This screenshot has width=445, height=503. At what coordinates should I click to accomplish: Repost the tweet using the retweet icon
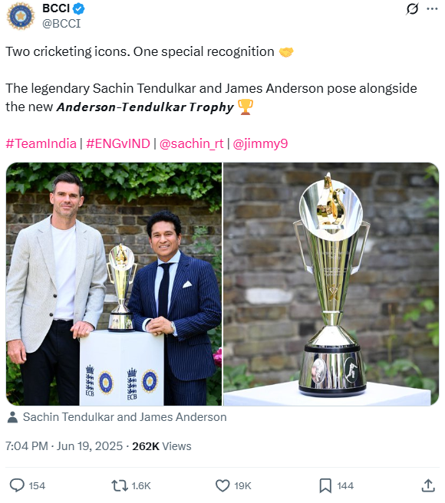click(120, 485)
